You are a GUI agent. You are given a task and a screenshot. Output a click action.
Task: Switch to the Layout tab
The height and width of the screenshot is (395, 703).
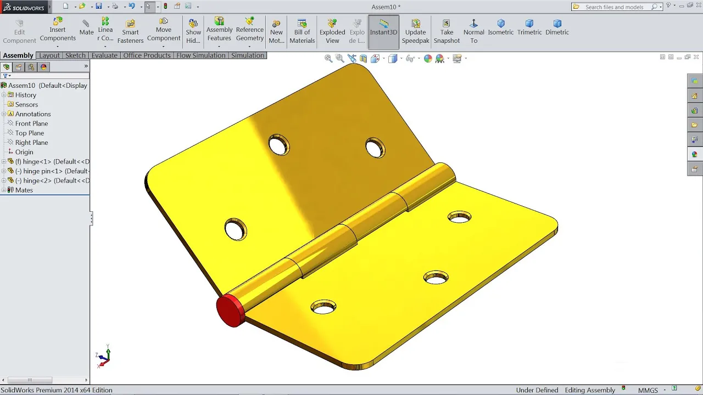49,55
